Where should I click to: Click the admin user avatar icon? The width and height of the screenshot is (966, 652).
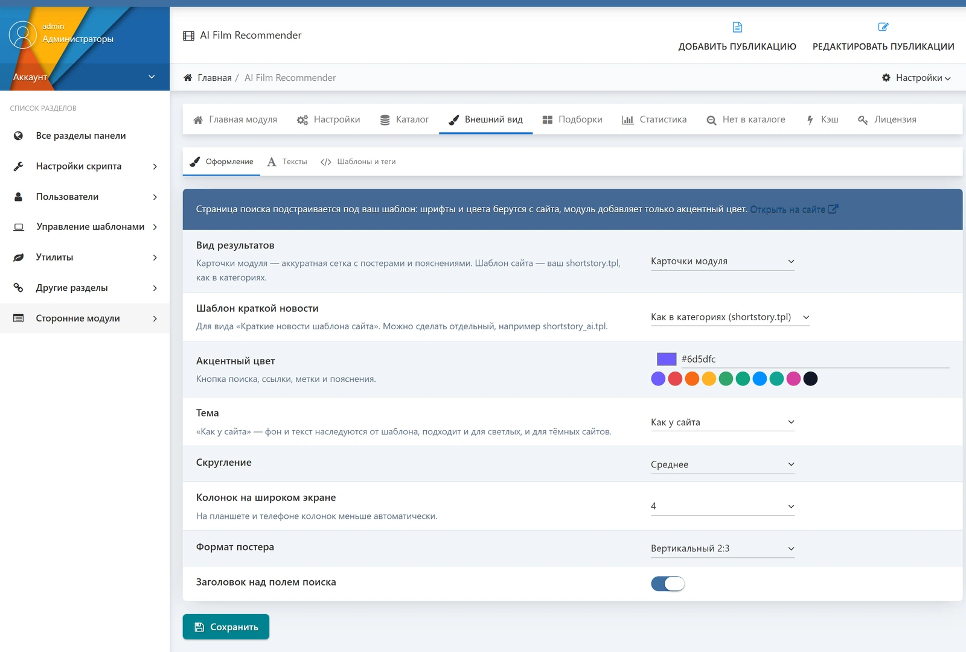23,35
